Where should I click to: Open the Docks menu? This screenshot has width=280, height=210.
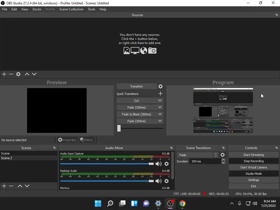[x=37, y=9]
